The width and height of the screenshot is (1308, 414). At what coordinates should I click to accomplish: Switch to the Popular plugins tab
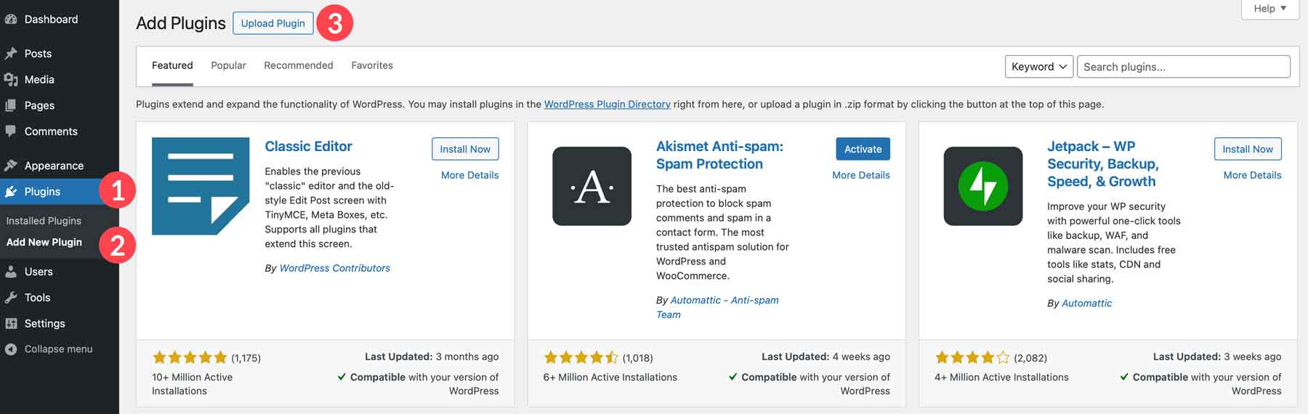[228, 65]
